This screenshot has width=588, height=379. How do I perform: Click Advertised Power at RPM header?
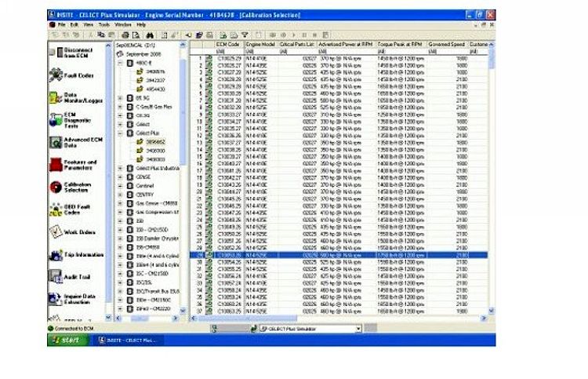coord(347,44)
